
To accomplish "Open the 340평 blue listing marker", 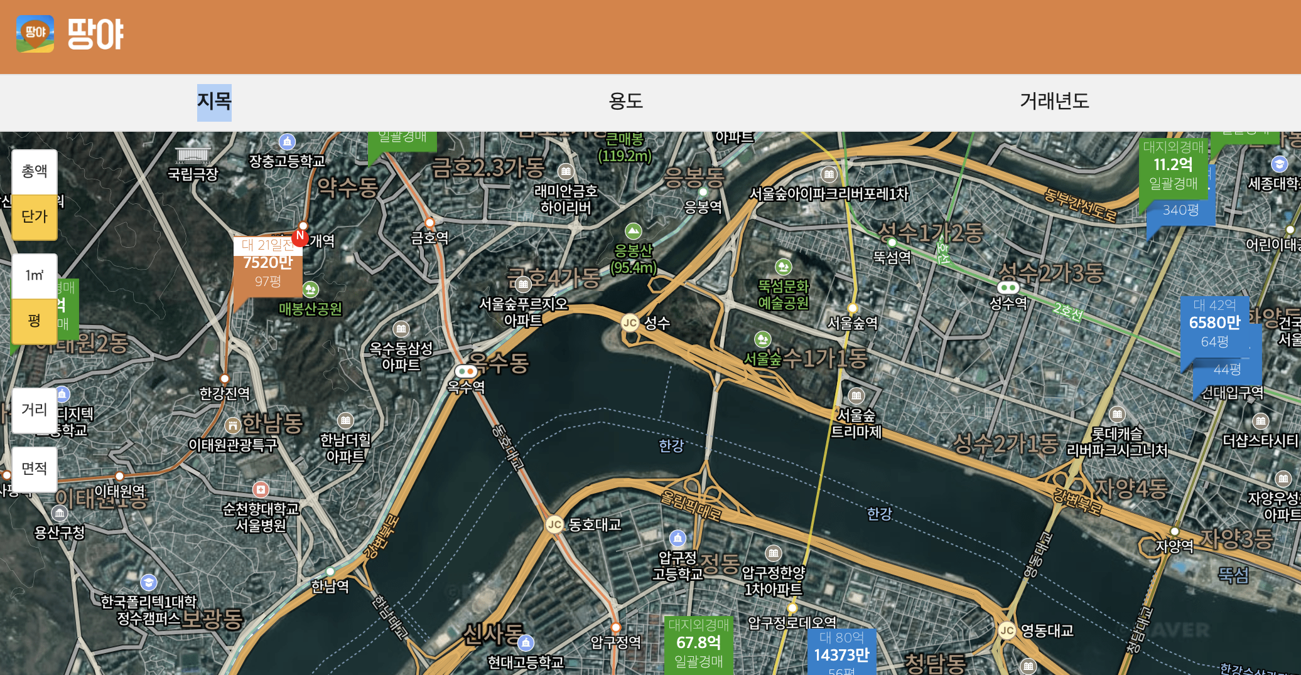I will (1181, 211).
